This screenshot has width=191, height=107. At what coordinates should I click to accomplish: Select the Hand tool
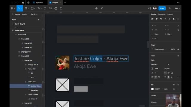tap(56, 8)
